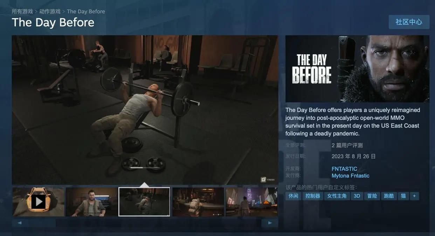The width and height of the screenshot is (435, 236).
Task: Open the Fntastic publisher link
Action: [x=359, y=176]
